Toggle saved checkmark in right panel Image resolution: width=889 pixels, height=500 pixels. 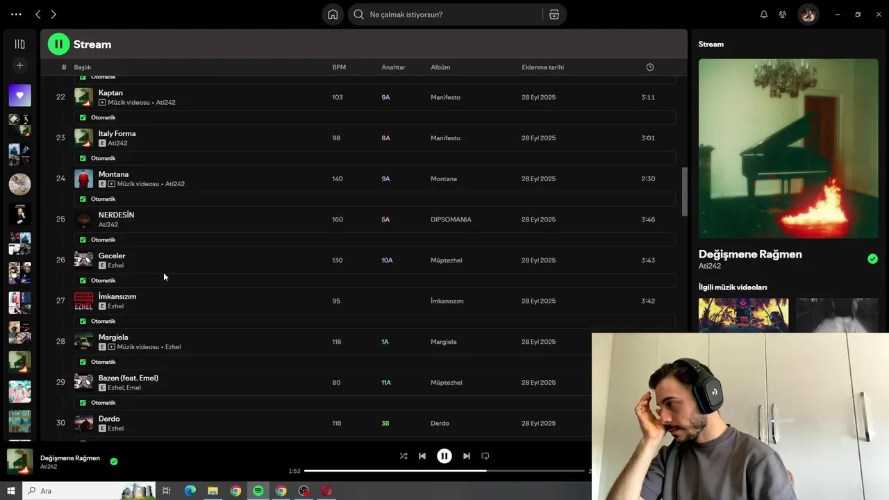(x=872, y=259)
